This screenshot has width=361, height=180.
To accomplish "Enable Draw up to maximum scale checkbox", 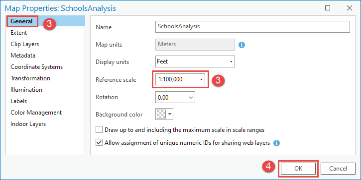I will (x=99, y=130).
